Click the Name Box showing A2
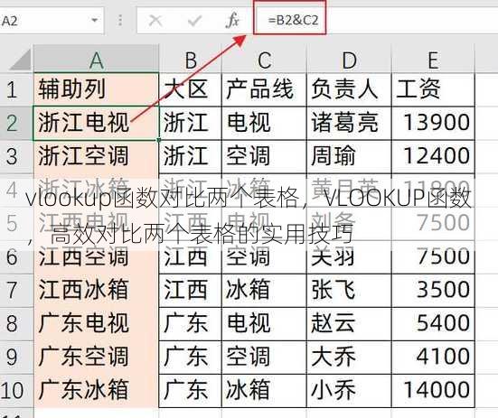The image size is (498, 418). (52, 21)
